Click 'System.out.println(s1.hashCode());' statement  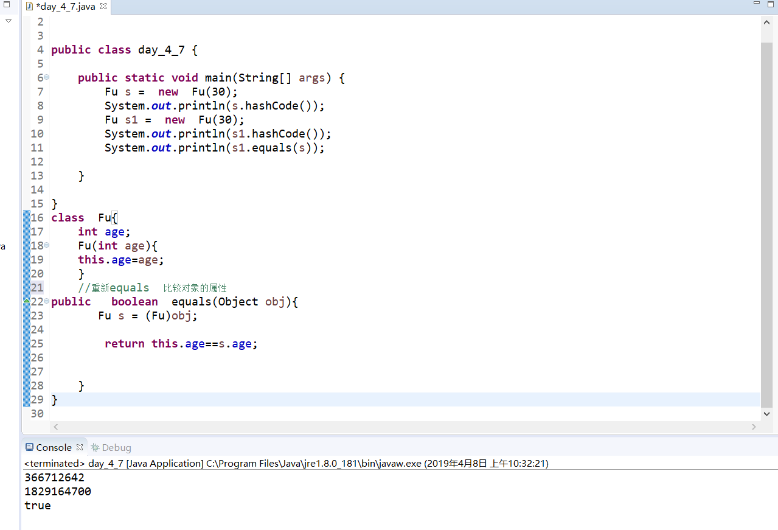pos(218,134)
